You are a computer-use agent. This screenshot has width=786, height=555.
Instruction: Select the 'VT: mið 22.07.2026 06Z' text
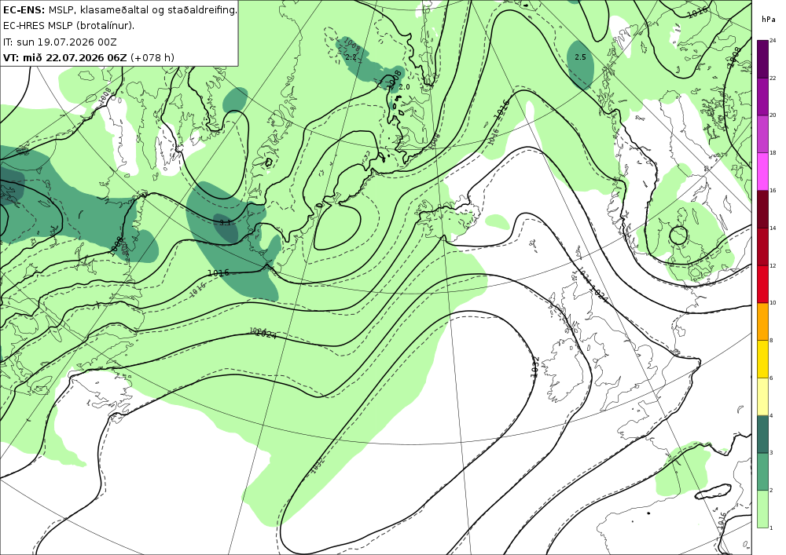[x=65, y=57]
